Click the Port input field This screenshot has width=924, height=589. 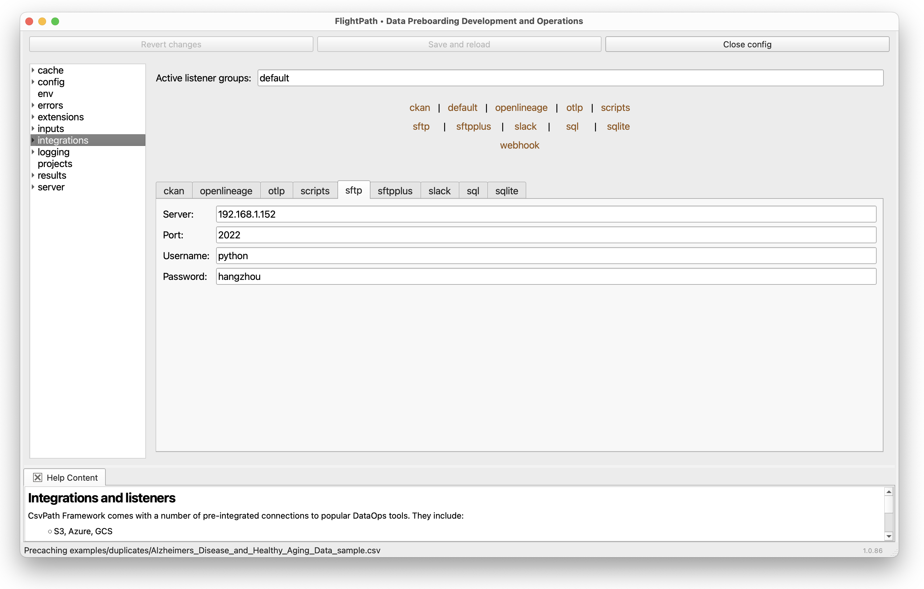(x=546, y=235)
